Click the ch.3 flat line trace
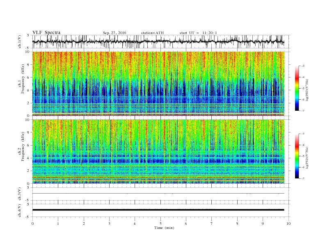The height and width of the screenshot is (251, 325). [158, 194]
